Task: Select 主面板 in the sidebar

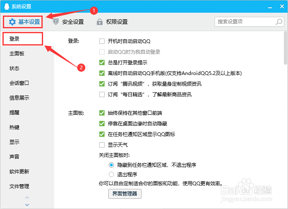Action: [17, 54]
